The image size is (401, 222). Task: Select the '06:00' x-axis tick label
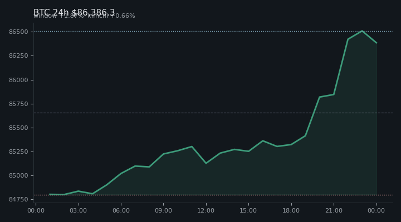coord(121,210)
